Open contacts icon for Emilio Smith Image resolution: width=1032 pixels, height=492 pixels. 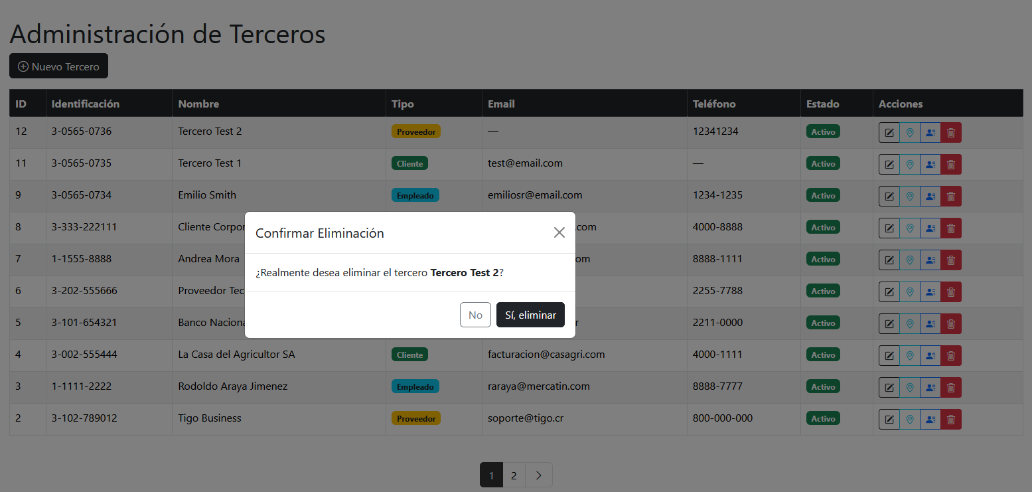pyautogui.click(x=930, y=196)
